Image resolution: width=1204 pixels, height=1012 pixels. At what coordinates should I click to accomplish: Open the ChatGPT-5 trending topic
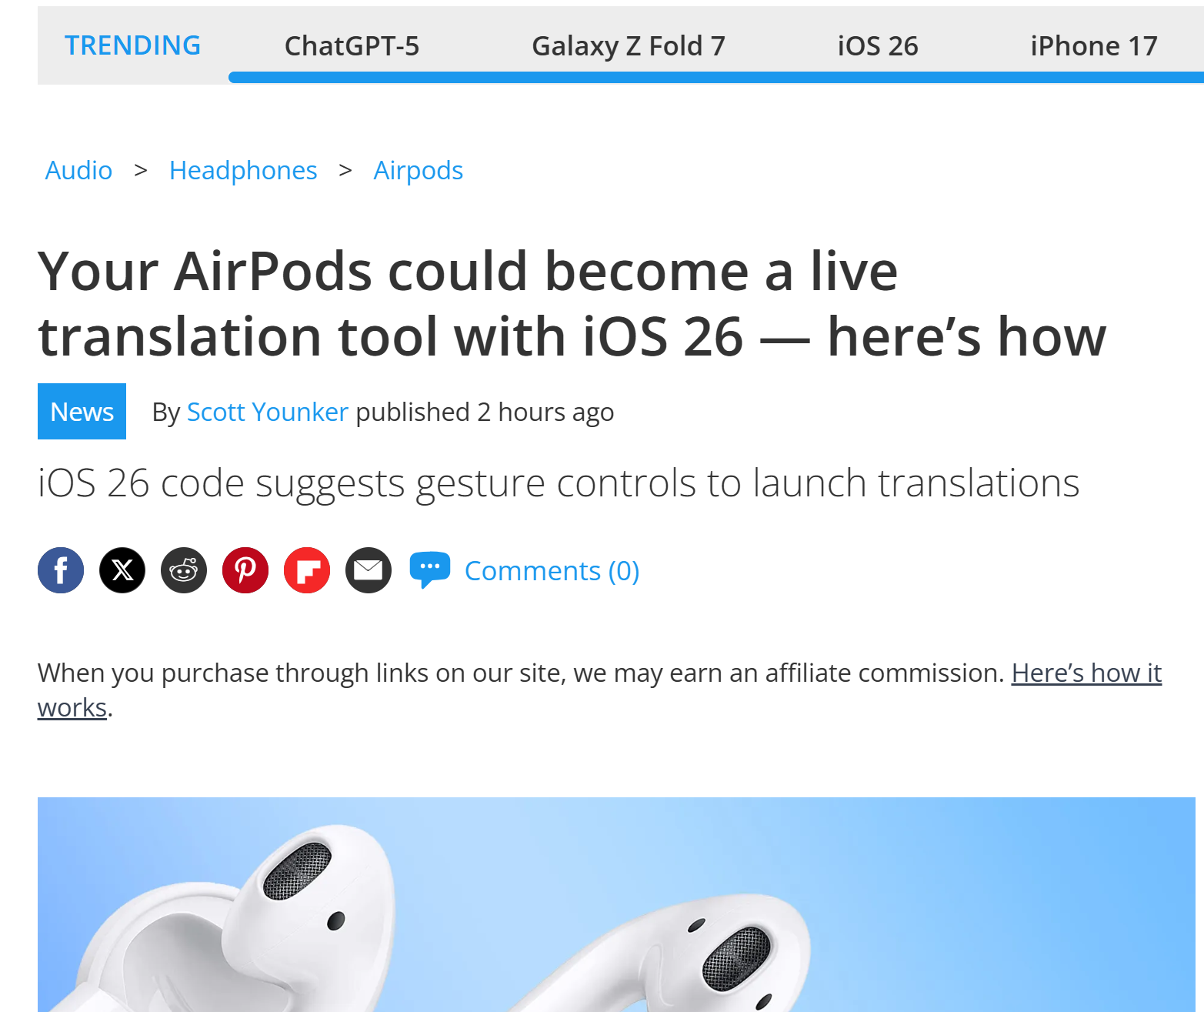(x=352, y=46)
